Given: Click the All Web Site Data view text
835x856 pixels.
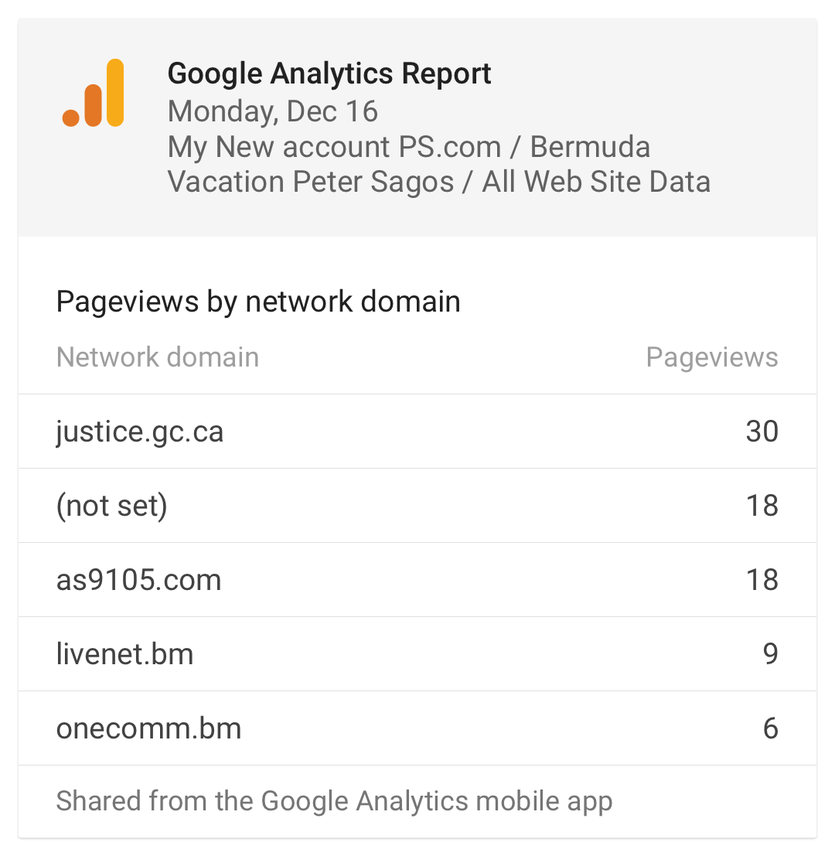Looking at the screenshot, I should pyautogui.click(x=596, y=182).
